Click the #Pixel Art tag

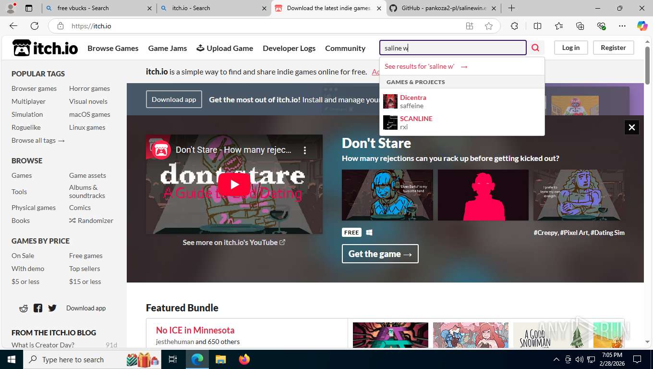pyautogui.click(x=574, y=233)
